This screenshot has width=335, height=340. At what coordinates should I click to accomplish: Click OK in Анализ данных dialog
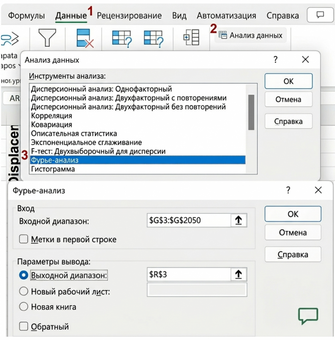(289, 81)
